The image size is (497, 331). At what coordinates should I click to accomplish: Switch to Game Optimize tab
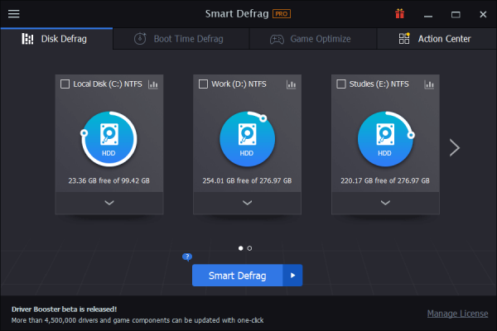[313, 39]
